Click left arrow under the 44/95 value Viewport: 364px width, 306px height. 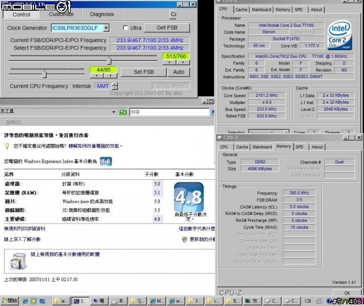coord(97,76)
